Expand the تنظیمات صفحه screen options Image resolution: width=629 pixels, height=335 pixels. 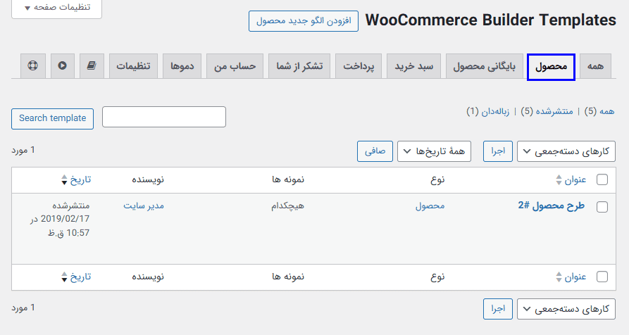tap(56, 8)
